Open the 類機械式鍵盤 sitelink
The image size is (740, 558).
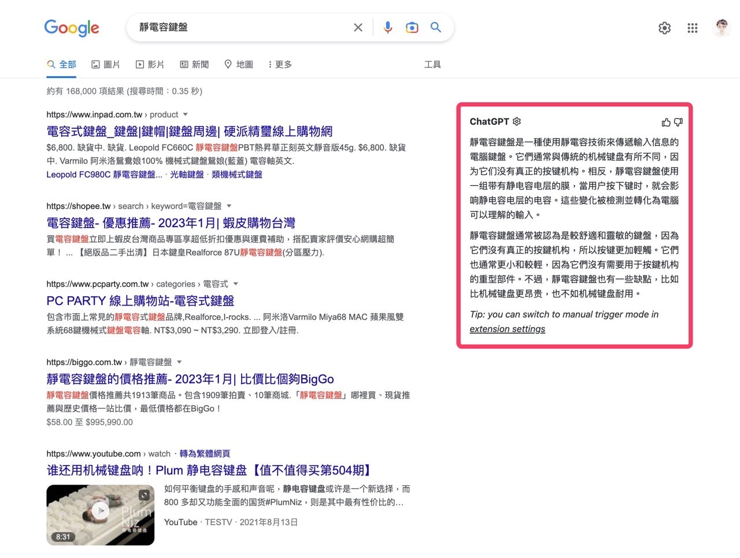click(x=237, y=174)
